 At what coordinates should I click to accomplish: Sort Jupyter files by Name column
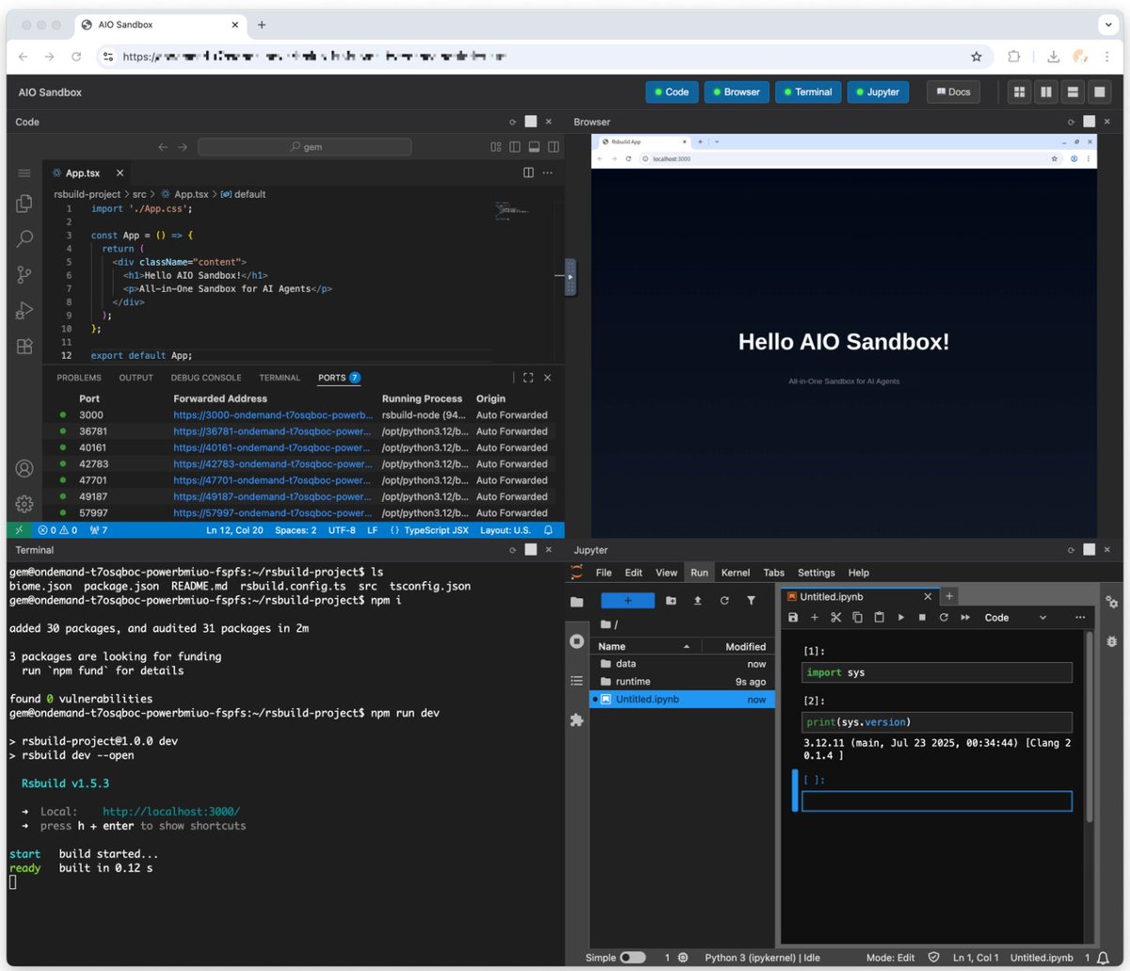(x=647, y=647)
